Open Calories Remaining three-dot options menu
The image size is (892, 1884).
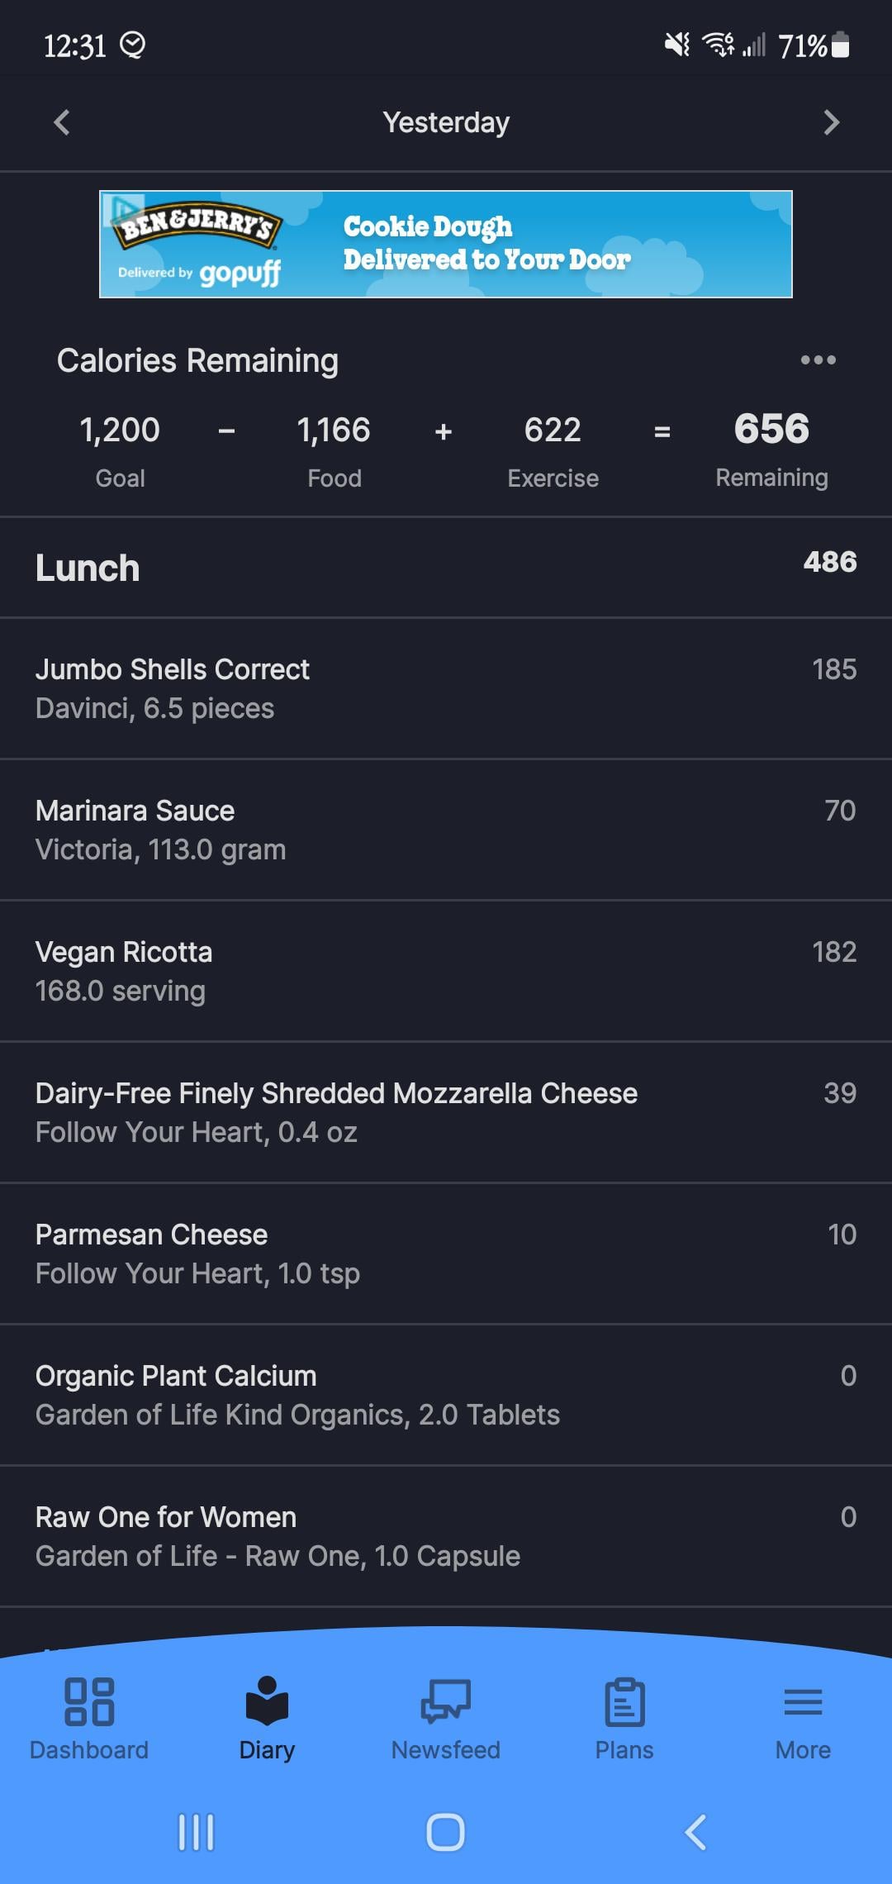coord(818,360)
